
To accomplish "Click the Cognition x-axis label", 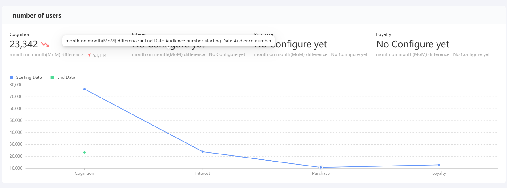I will click(85, 174).
